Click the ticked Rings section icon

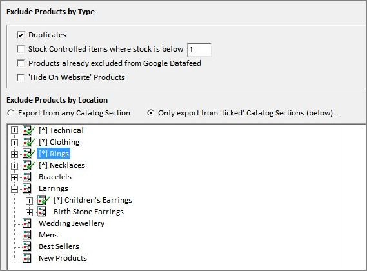coord(29,154)
